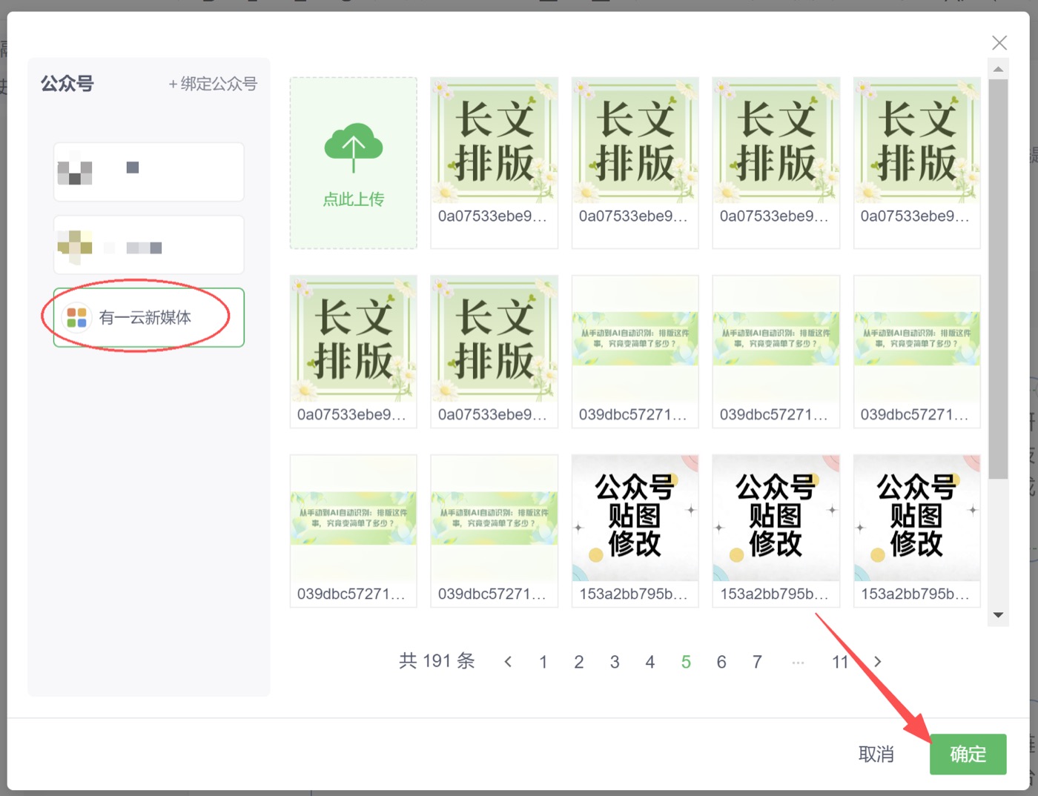This screenshot has height=796, width=1038.
Task: Go to page 1
Action: [543, 662]
